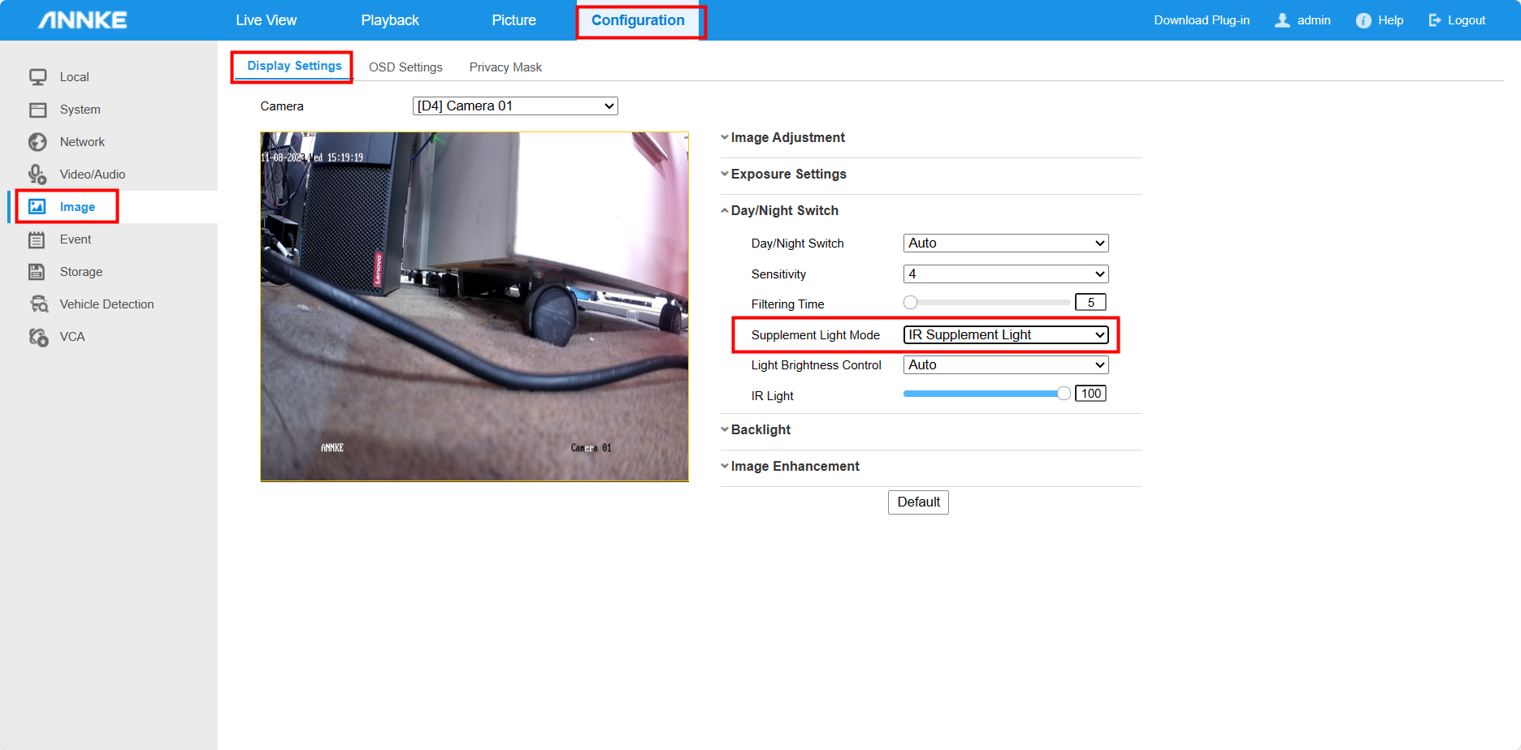Click the System window icon
This screenshot has height=750, width=1521.
point(37,110)
